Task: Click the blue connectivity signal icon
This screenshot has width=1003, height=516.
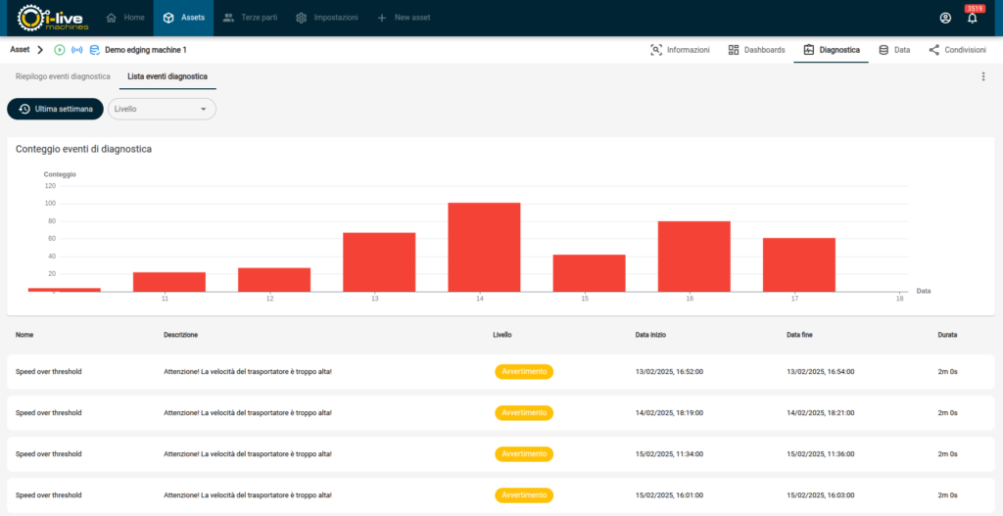Action: 77,50
